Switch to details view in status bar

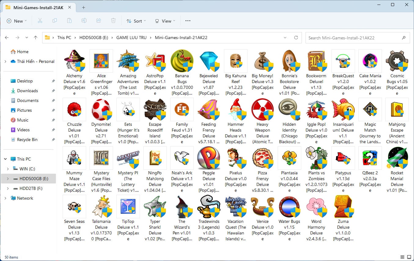click(x=402, y=257)
